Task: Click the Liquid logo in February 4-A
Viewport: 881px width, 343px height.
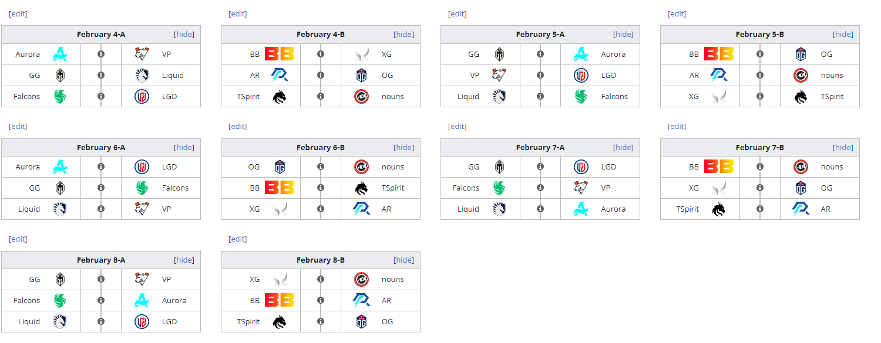Action: (x=142, y=76)
